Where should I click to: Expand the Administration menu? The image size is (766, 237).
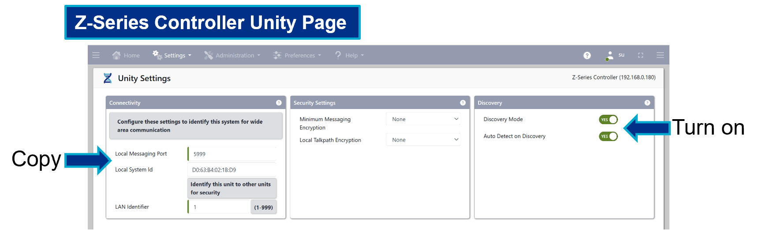coord(232,55)
